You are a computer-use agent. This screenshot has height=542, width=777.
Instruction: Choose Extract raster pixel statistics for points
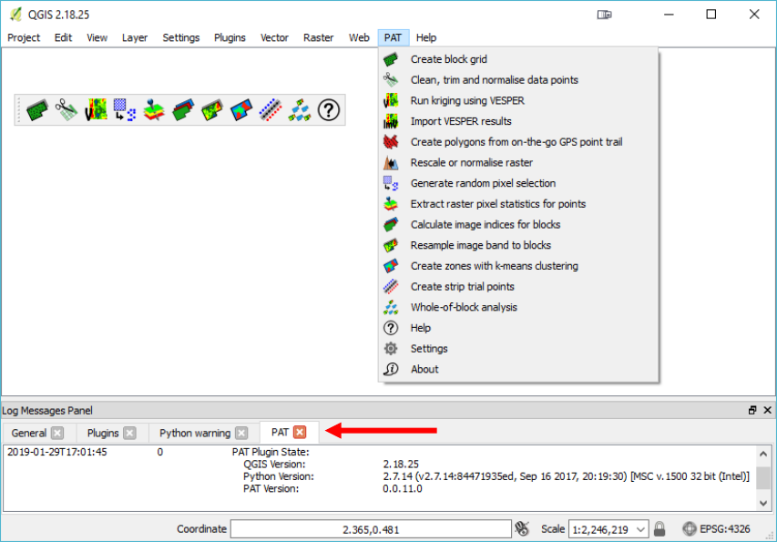coord(518,204)
